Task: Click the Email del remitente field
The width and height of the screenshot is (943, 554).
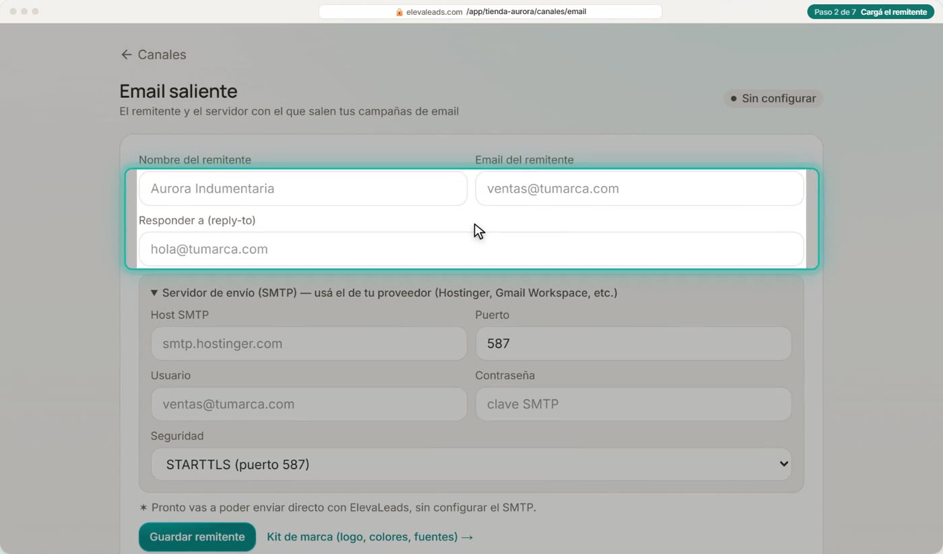Action: 639,189
